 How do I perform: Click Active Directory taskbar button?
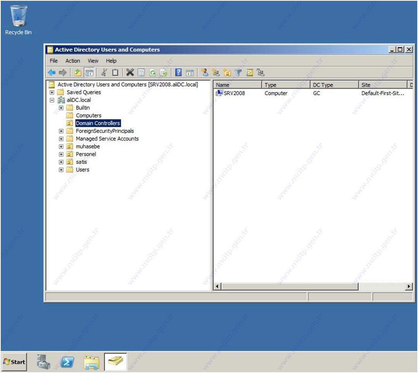pyautogui.click(x=116, y=362)
